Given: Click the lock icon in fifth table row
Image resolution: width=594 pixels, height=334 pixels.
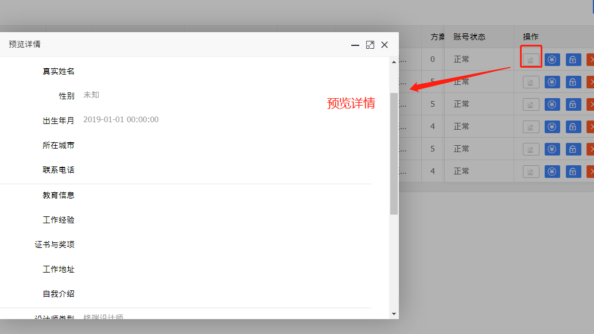Looking at the screenshot, I should [573, 149].
